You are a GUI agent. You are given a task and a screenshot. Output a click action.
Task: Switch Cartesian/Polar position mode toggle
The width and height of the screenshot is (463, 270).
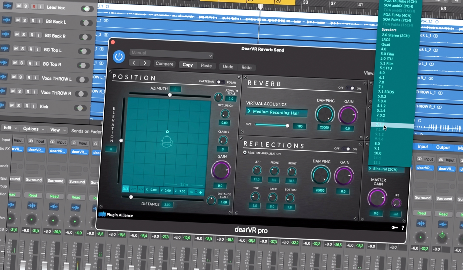(x=220, y=82)
